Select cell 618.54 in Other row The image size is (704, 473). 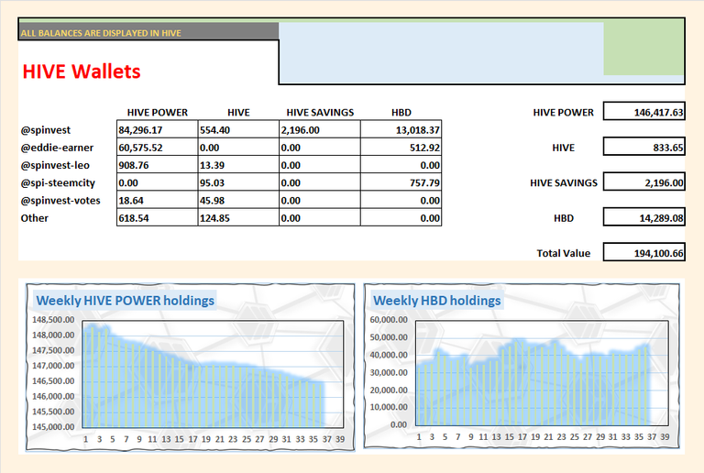157,217
